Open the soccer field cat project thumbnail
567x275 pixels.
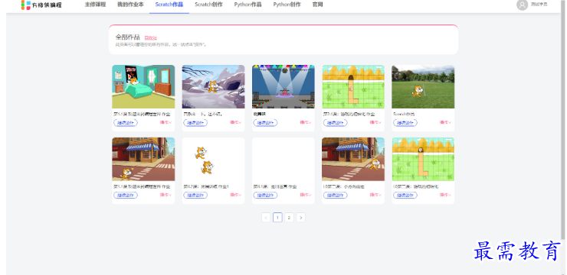pyautogui.click(x=423, y=86)
